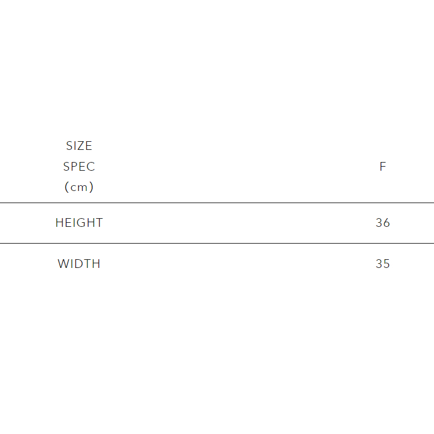Click the width value 35
Image resolution: width=434 pixels, height=434 pixels.
pos(382,264)
